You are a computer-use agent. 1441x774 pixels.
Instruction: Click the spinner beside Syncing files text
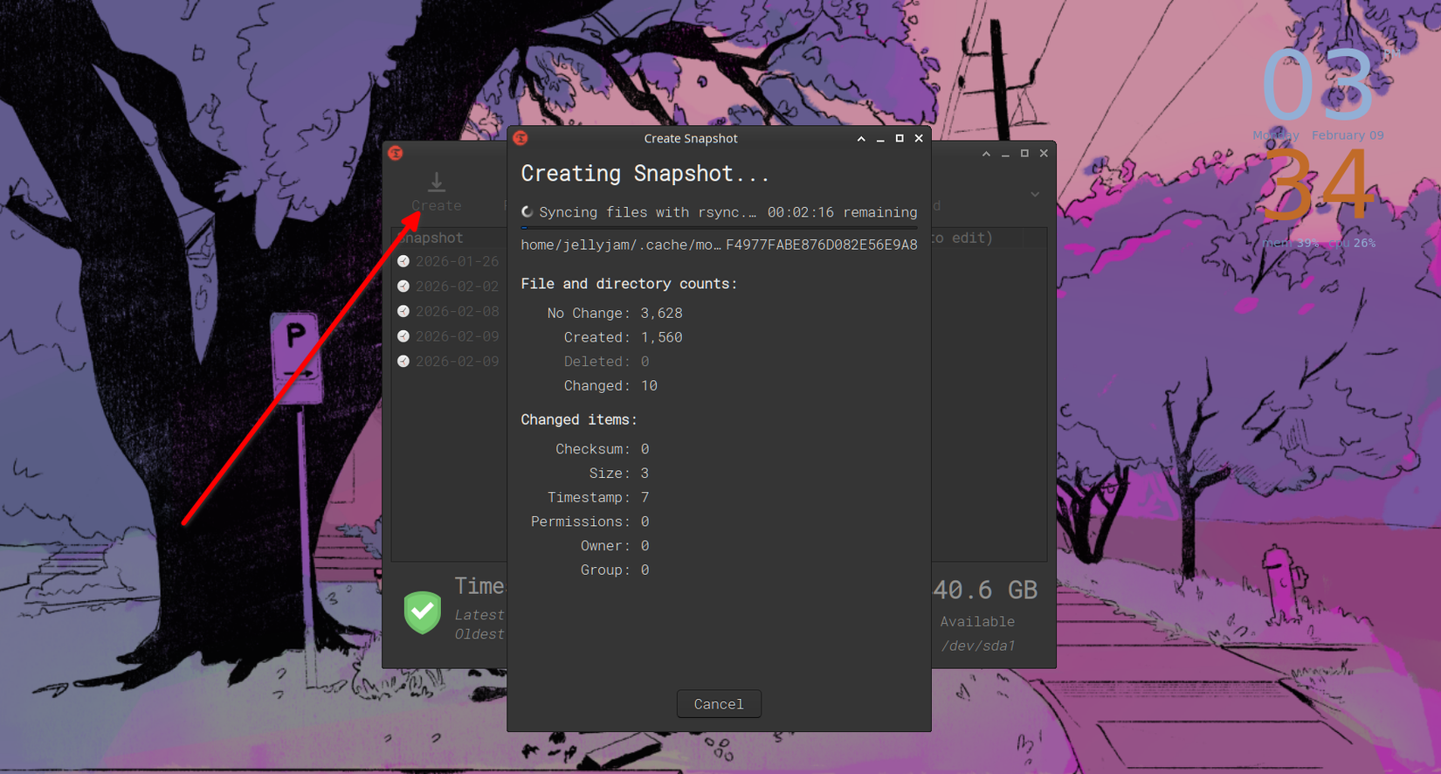pos(527,212)
